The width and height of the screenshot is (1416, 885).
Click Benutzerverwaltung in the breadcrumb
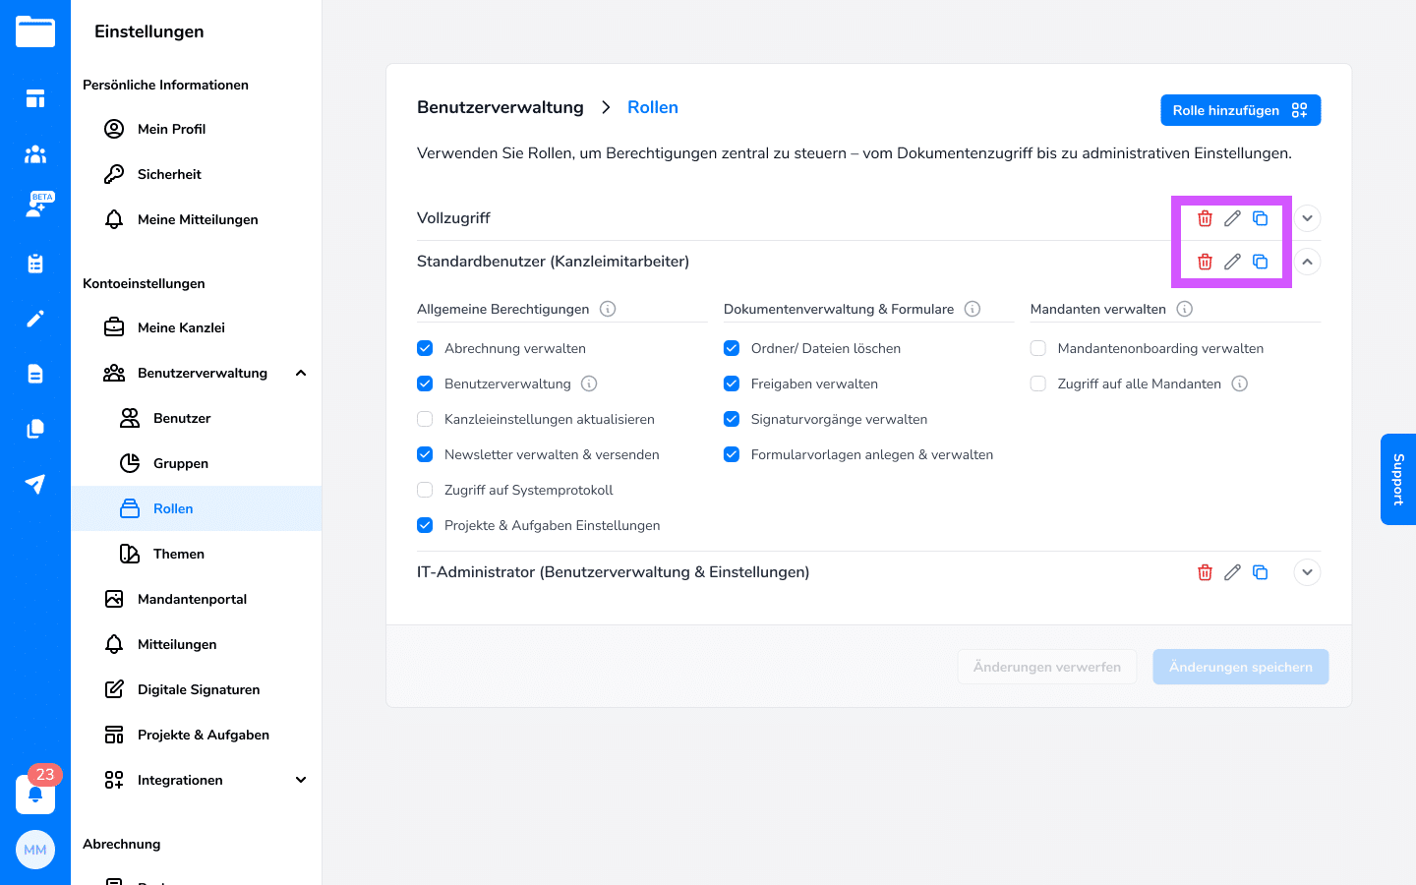(x=500, y=107)
